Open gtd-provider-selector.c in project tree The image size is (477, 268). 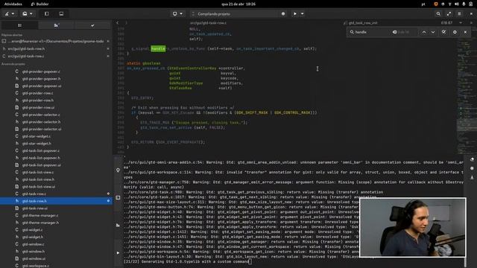[x=41, y=115]
